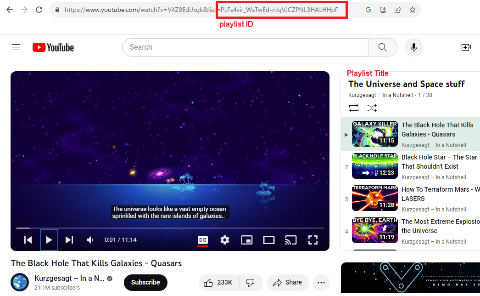Click the search magnifier button

382,47
